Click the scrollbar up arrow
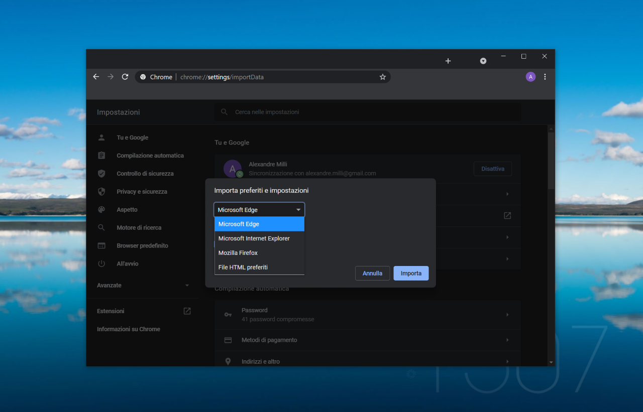Image resolution: width=643 pixels, height=412 pixels. point(551,128)
